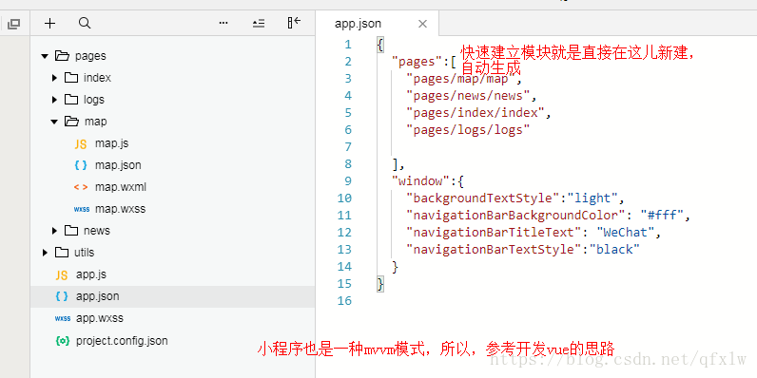Click the "navigationBarBackgroundColor" key
The height and width of the screenshot is (378, 757).
point(516,216)
